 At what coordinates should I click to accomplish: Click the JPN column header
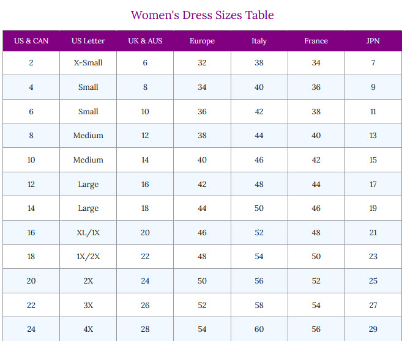point(373,41)
